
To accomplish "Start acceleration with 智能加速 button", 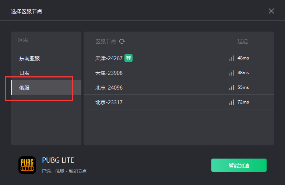I will point(239,165).
